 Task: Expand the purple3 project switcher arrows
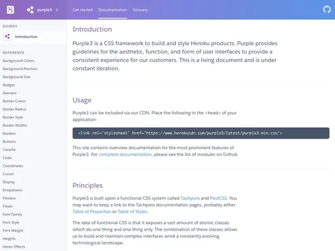click(x=57, y=10)
